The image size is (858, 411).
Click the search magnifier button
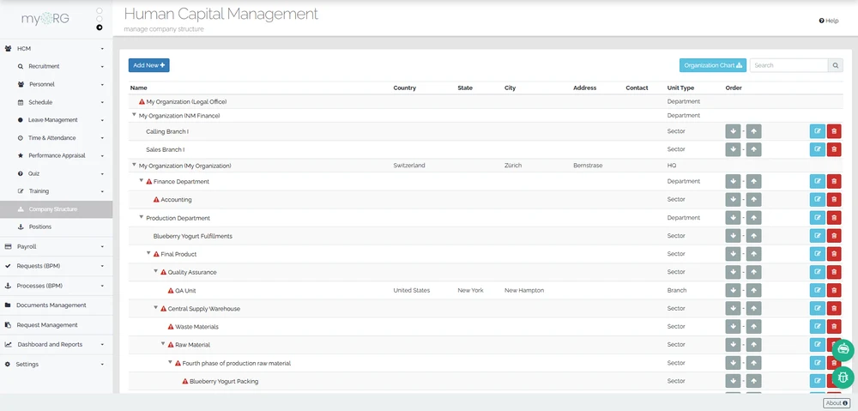836,65
